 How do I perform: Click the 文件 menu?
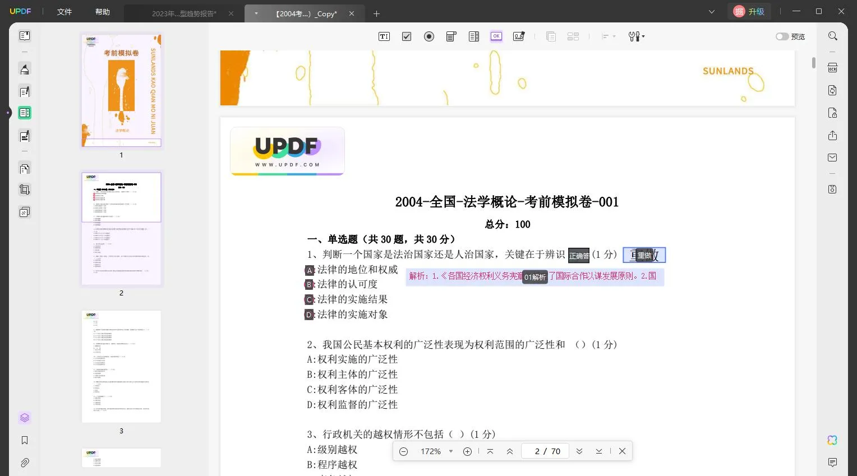64,12
